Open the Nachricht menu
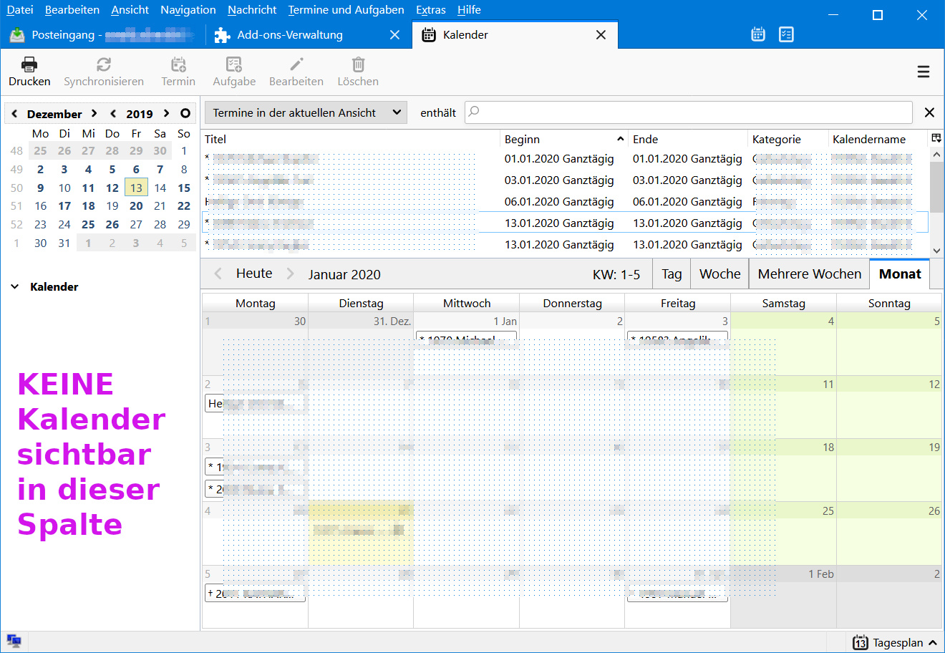The width and height of the screenshot is (945, 653). 252,10
